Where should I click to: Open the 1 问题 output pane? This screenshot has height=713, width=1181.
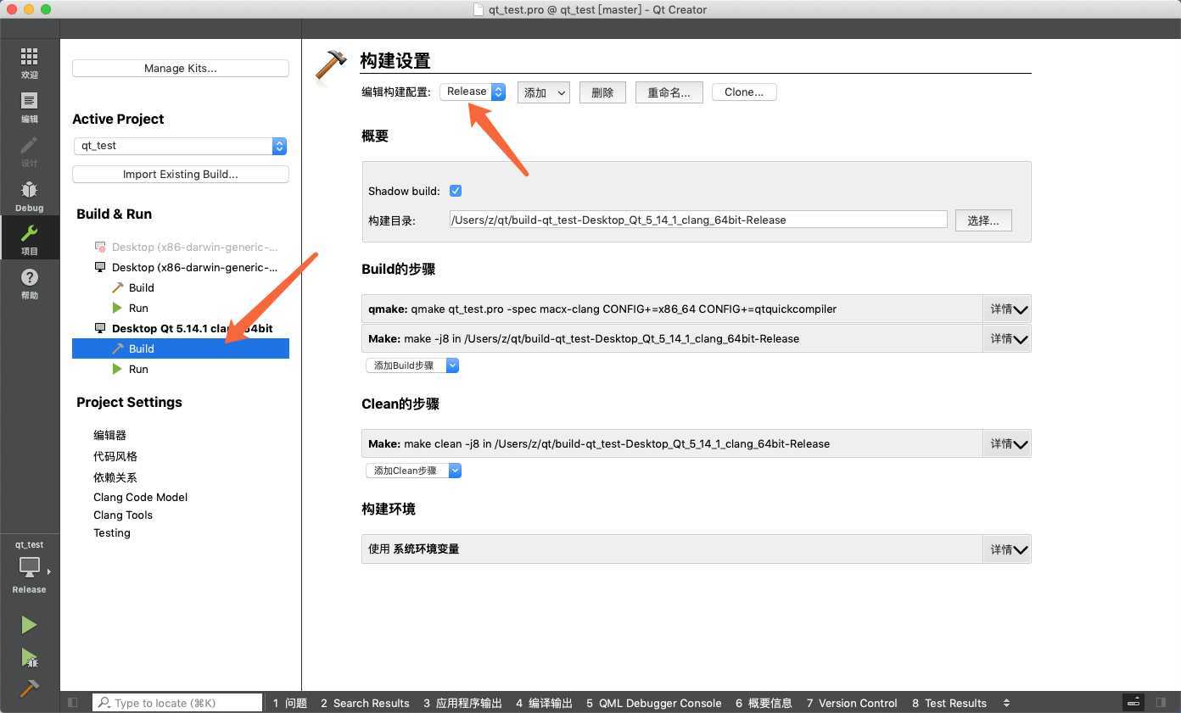[x=290, y=703]
